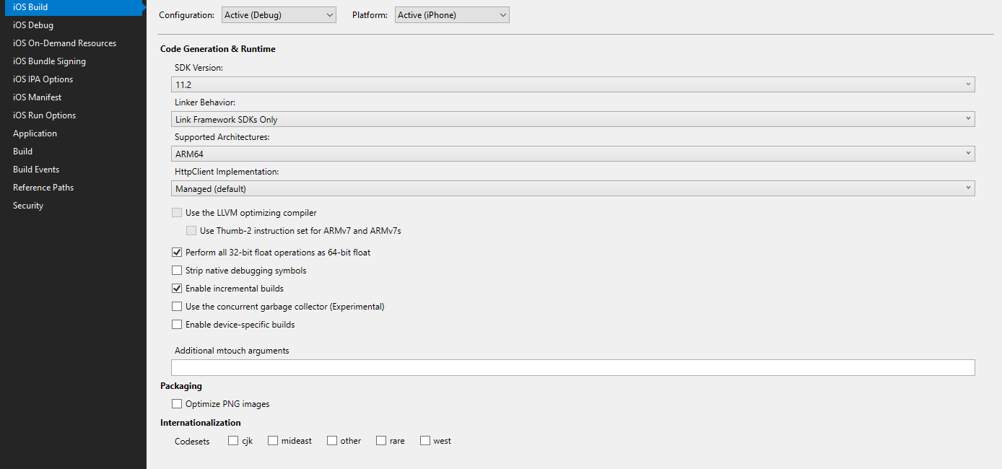The image size is (1002, 469).
Task: Open the Configuration dropdown showing Active (Debug)
Action: (x=279, y=15)
